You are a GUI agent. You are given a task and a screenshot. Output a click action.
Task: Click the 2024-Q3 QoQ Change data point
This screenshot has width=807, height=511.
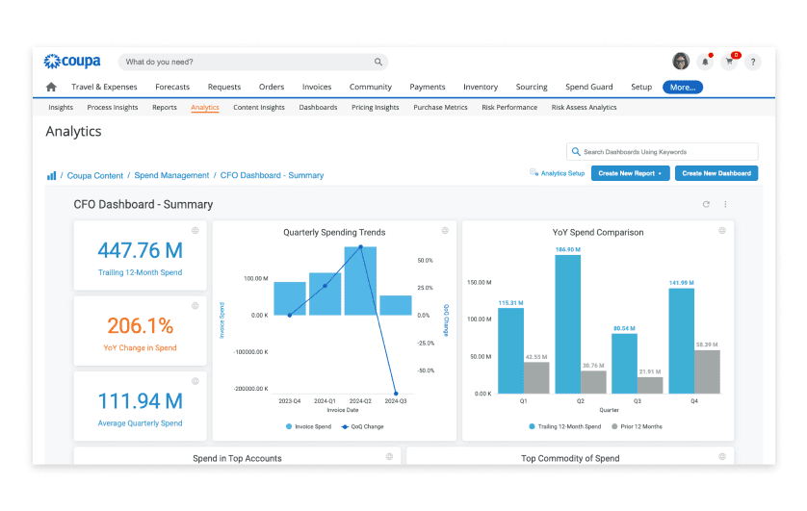396,394
